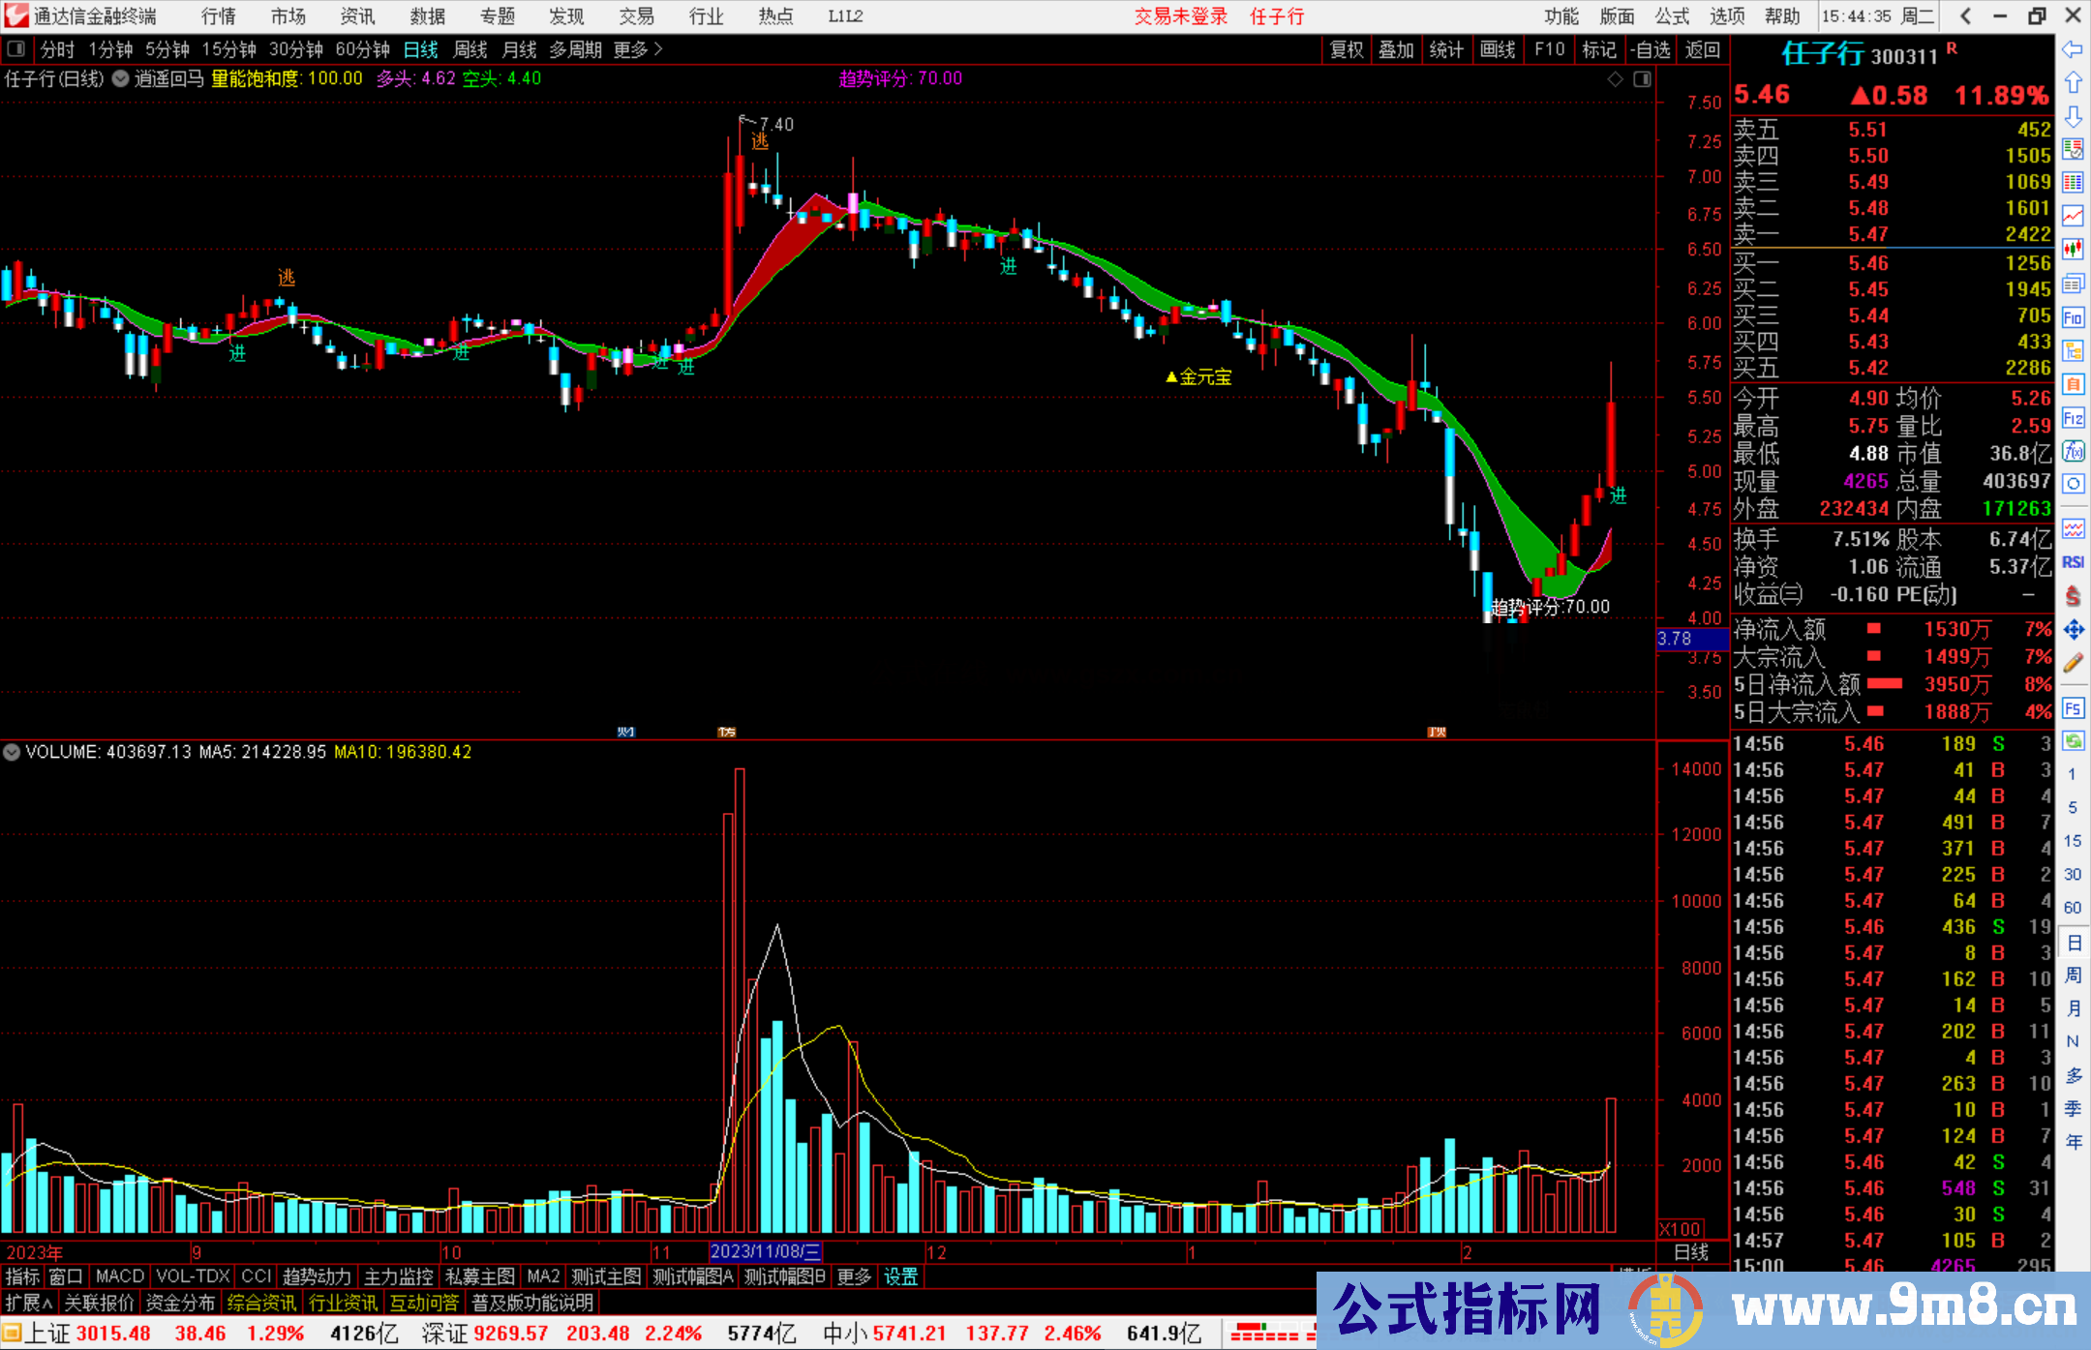Click the 2023/11/08 date marker on timeline
Screen dimensions: 2091x1350
[765, 1251]
